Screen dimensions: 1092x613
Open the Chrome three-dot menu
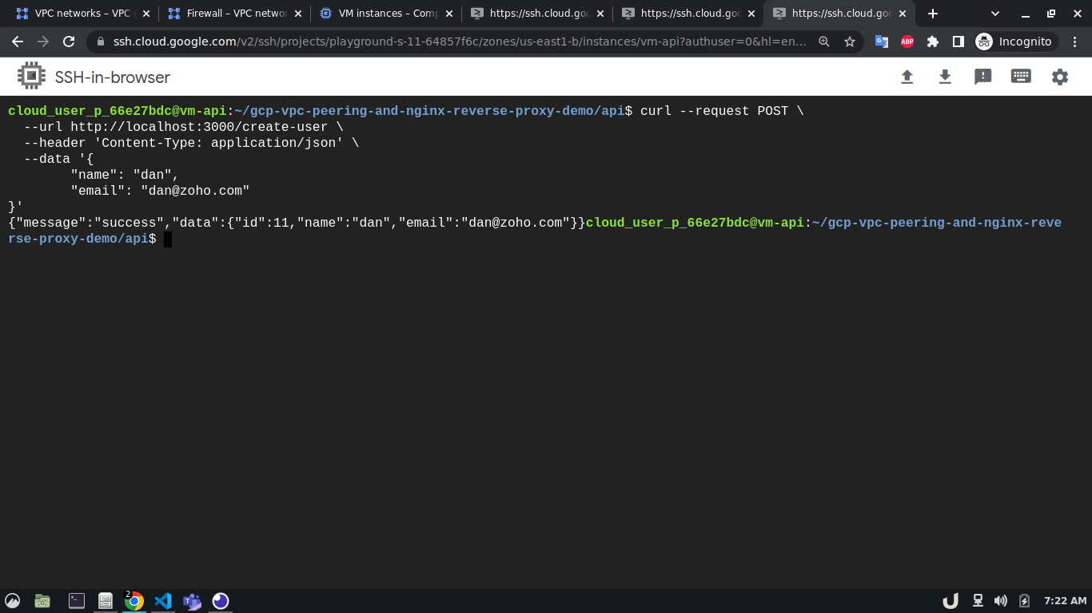1075,42
